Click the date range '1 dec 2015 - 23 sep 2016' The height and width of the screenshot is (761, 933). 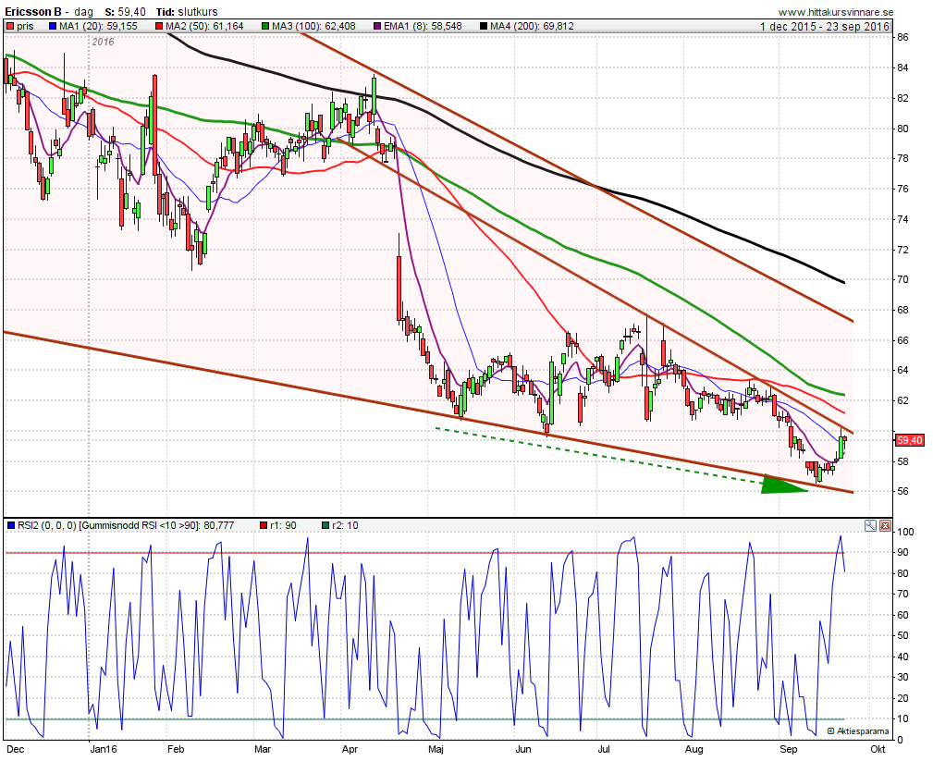[825, 26]
